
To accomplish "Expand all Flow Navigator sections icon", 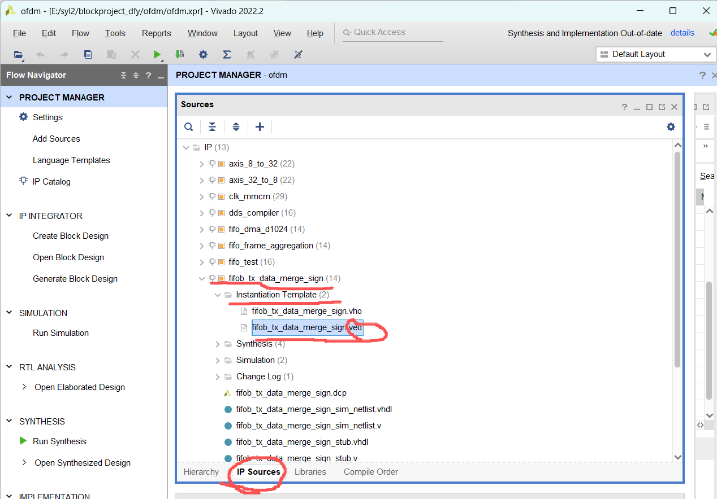I will [x=136, y=75].
